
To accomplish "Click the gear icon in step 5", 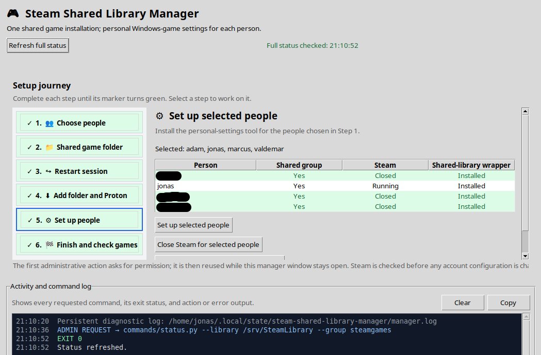I will coord(48,220).
